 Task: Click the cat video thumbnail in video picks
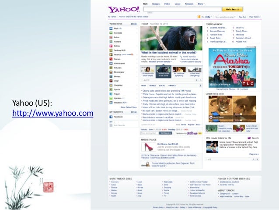coord(232,109)
